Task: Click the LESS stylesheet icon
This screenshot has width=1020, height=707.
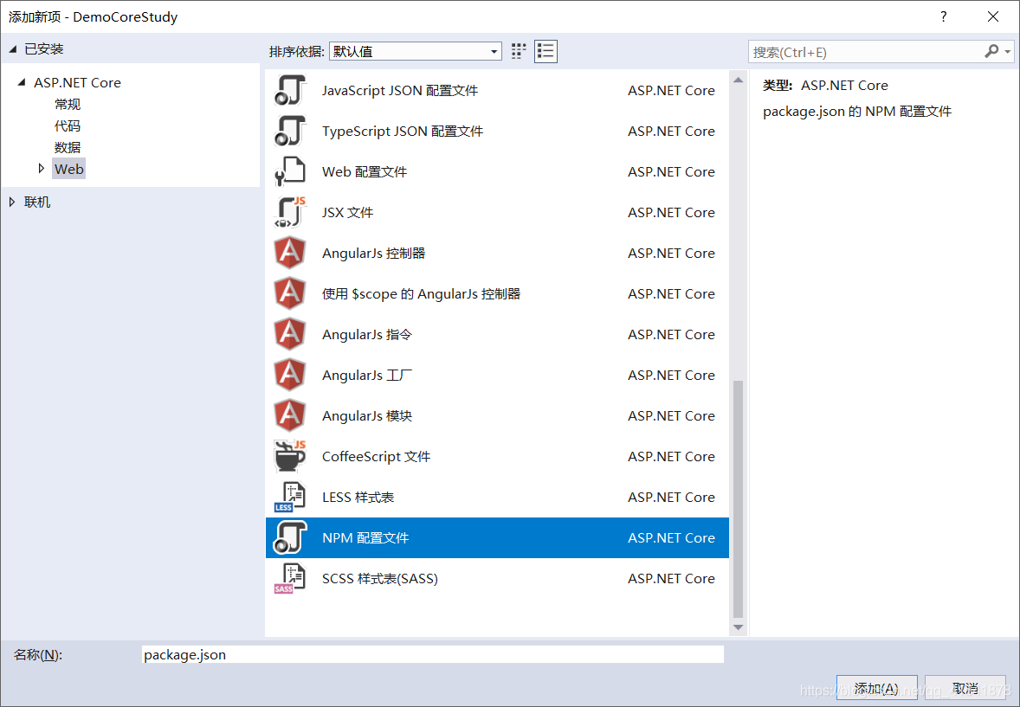Action: 290,497
